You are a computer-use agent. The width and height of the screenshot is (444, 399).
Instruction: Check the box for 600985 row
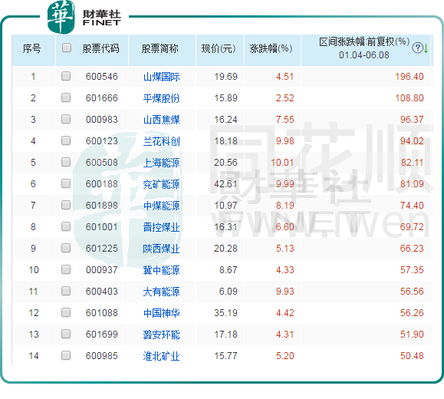[x=66, y=355]
